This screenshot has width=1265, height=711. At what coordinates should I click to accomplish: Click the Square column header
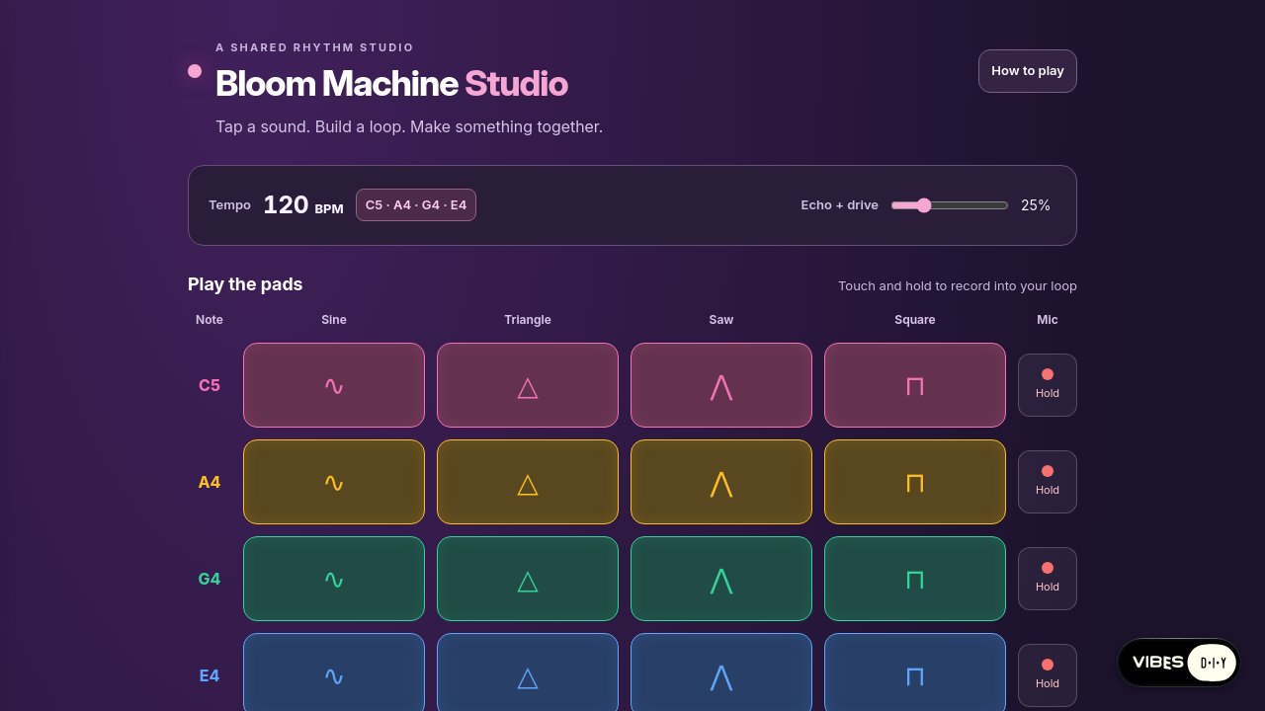pos(915,320)
